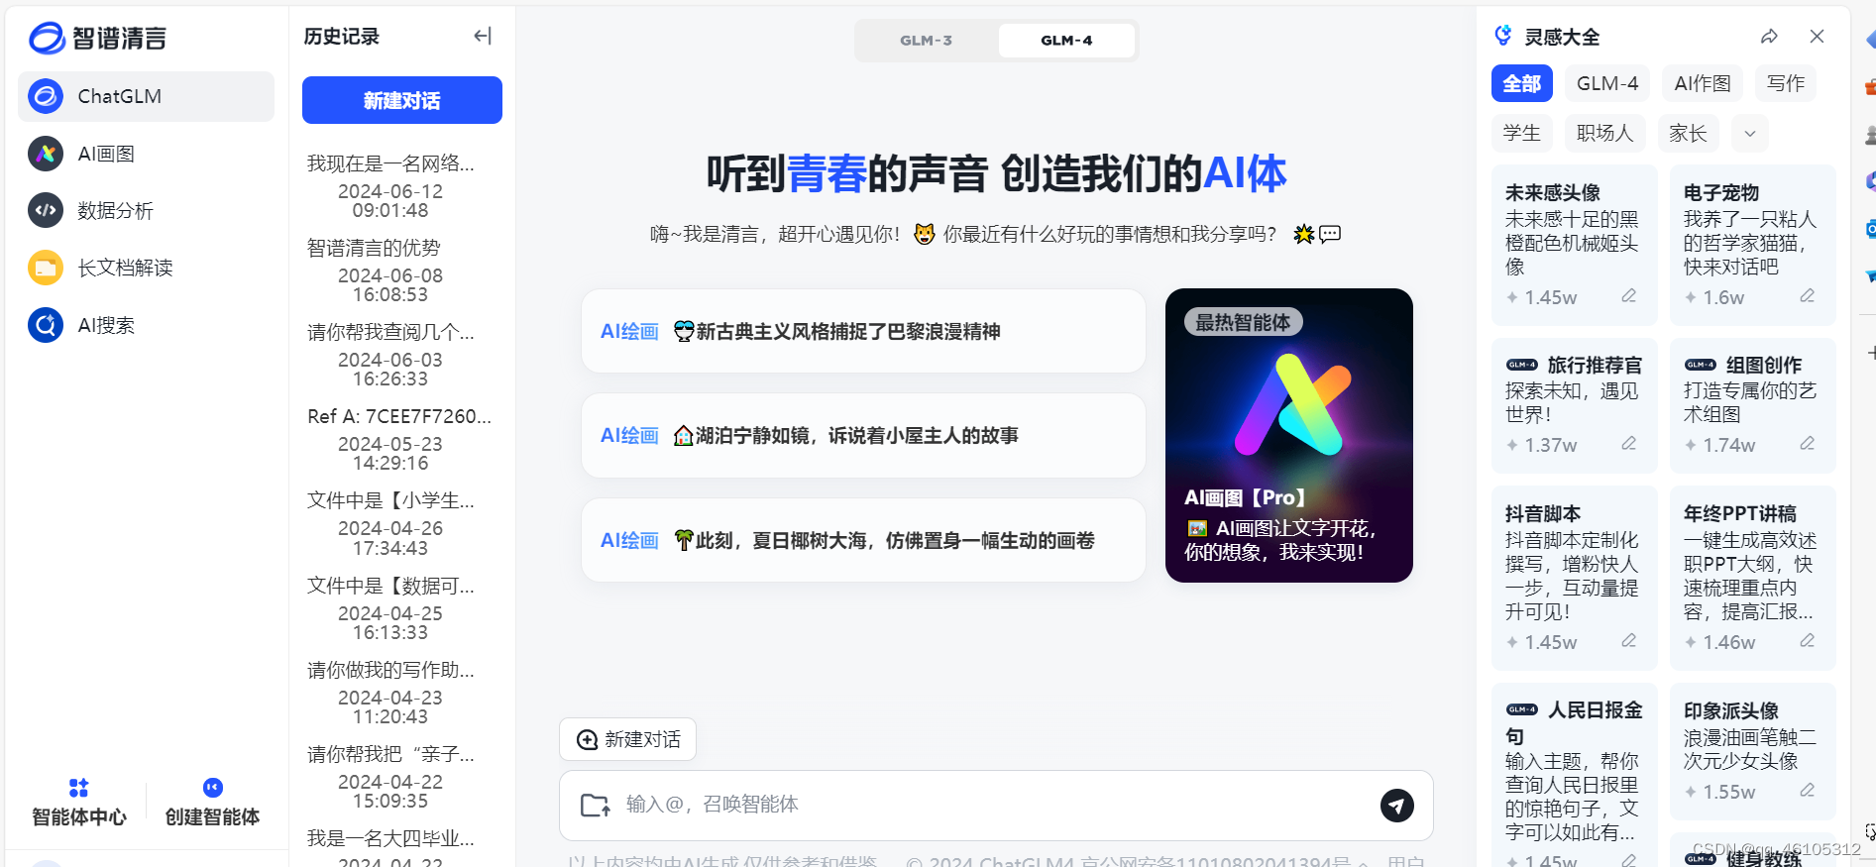
Task: Collapse the 历史记录 panel with arrow icon
Action: tap(483, 37)
